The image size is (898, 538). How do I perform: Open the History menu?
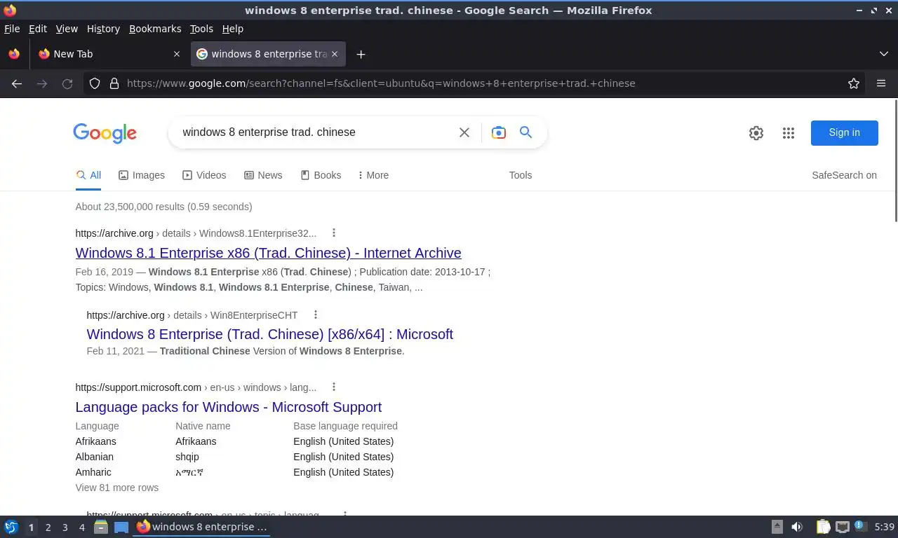tap(103, 29)
